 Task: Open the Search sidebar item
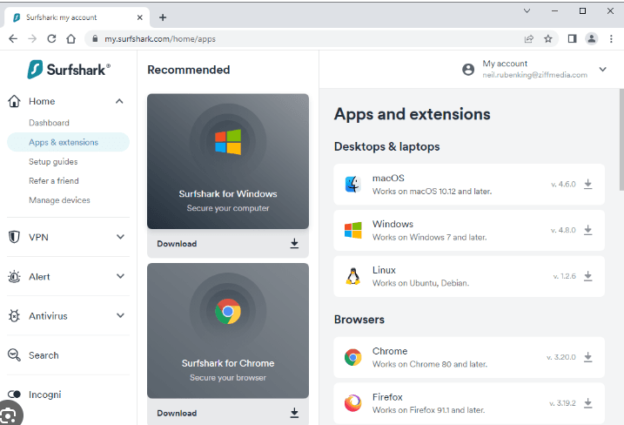[x=44, y=355]
